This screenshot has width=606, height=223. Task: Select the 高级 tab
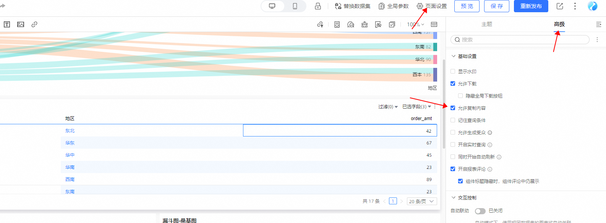[x=559, y=24]
